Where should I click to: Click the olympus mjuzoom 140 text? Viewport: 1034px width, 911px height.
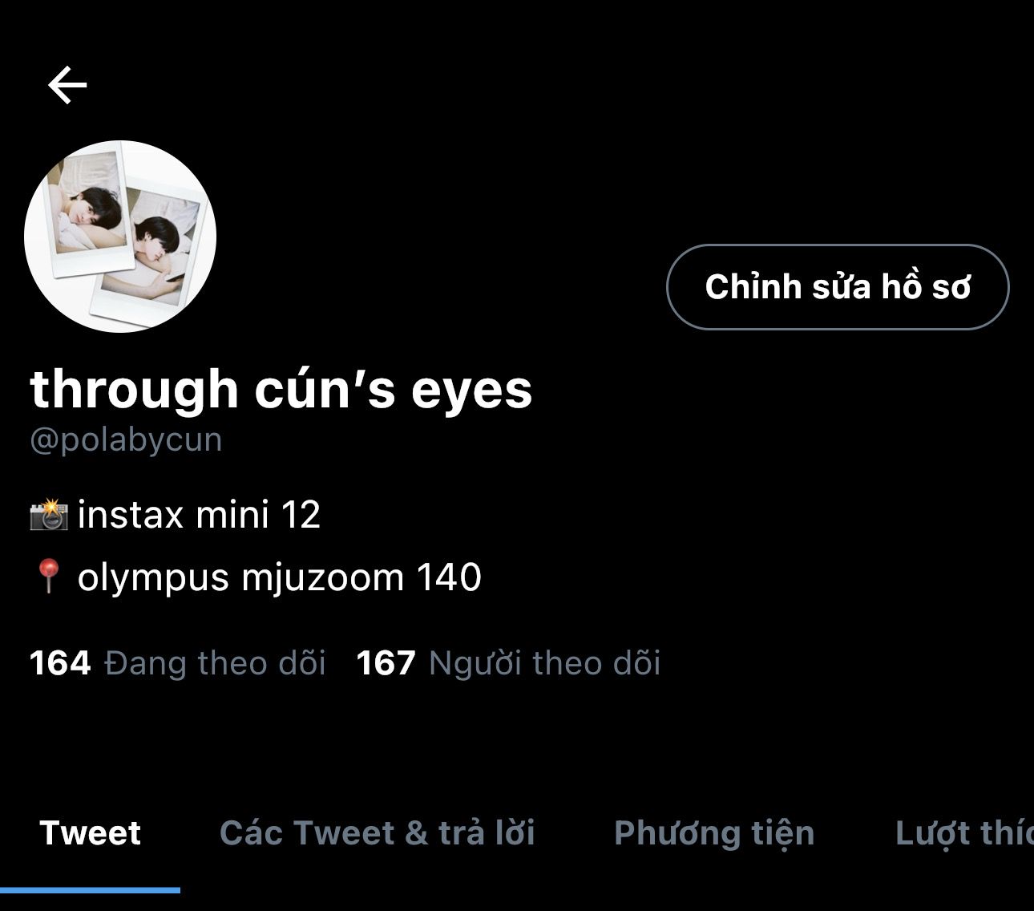tap(279, 577)
